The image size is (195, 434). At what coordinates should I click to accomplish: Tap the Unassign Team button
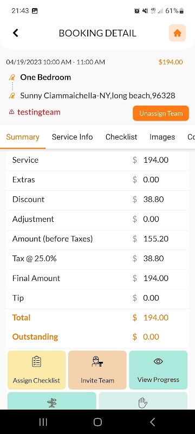click(x=161, y=113)
